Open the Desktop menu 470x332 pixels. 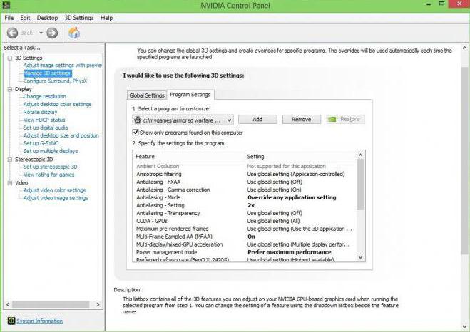pyautogui.click(x=47, y=18)
